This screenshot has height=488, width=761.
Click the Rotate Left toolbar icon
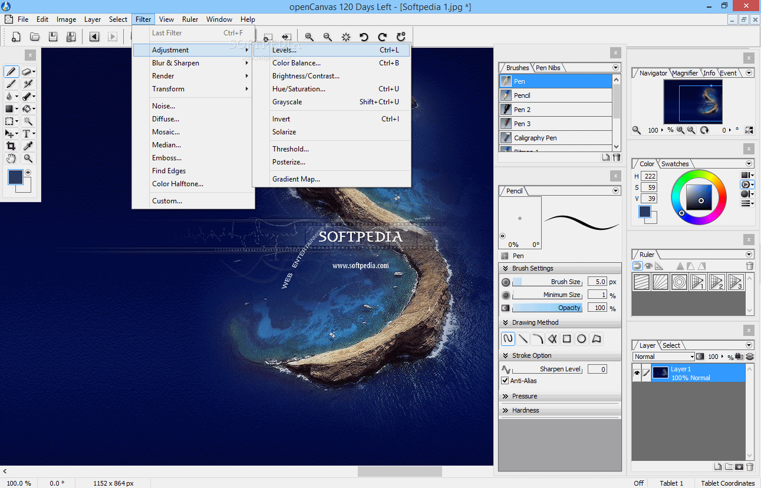(364, 37)
